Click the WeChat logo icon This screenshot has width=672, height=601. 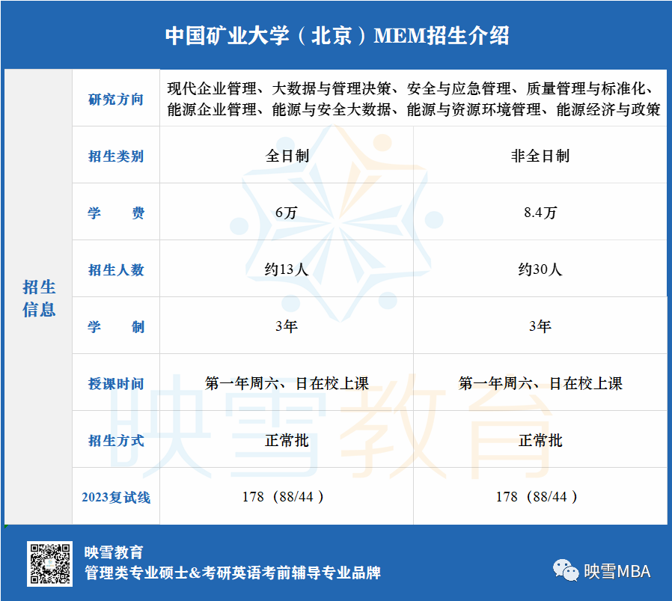pyautogui.click(x=565, y=570)
